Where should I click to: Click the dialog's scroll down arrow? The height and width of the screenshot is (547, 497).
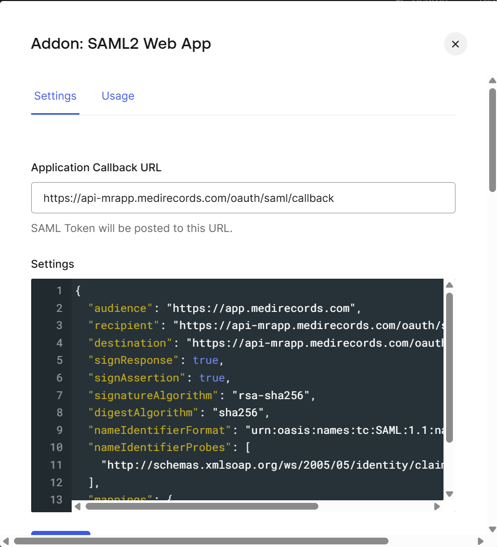point(492,529)
